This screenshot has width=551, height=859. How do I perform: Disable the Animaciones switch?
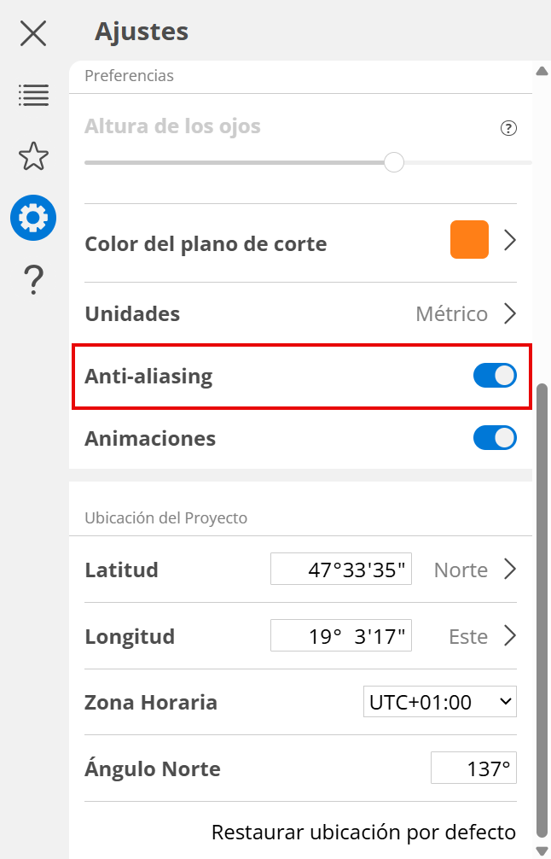click(x=495, y=438)
